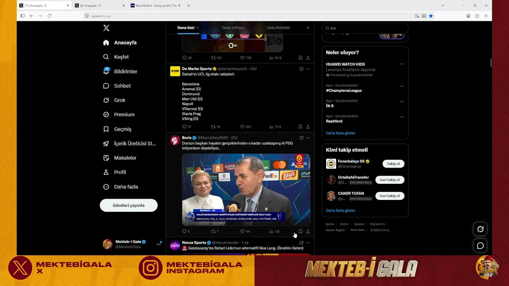The height and width of the screenshot is (286, 509).
Task: Open floating Grok button at right edge
Action: pyautogui.click(x=480, y=229)
